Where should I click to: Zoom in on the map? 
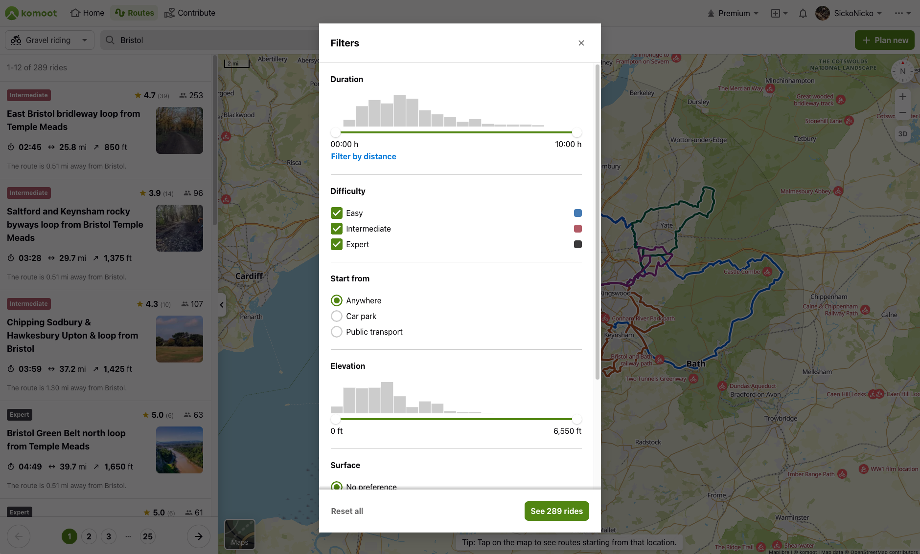[x=903, y=97]
